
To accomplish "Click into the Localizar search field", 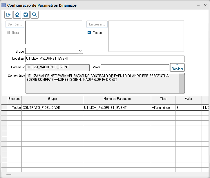I will (105, 59).
